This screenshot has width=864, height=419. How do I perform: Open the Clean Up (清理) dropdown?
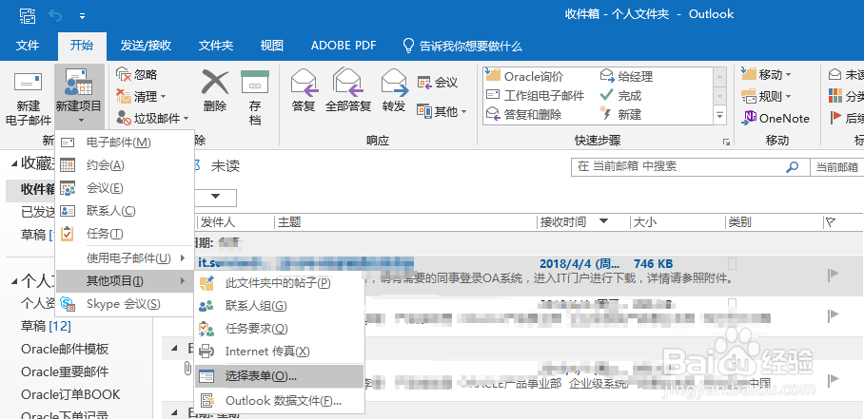(x=141, y=97)
